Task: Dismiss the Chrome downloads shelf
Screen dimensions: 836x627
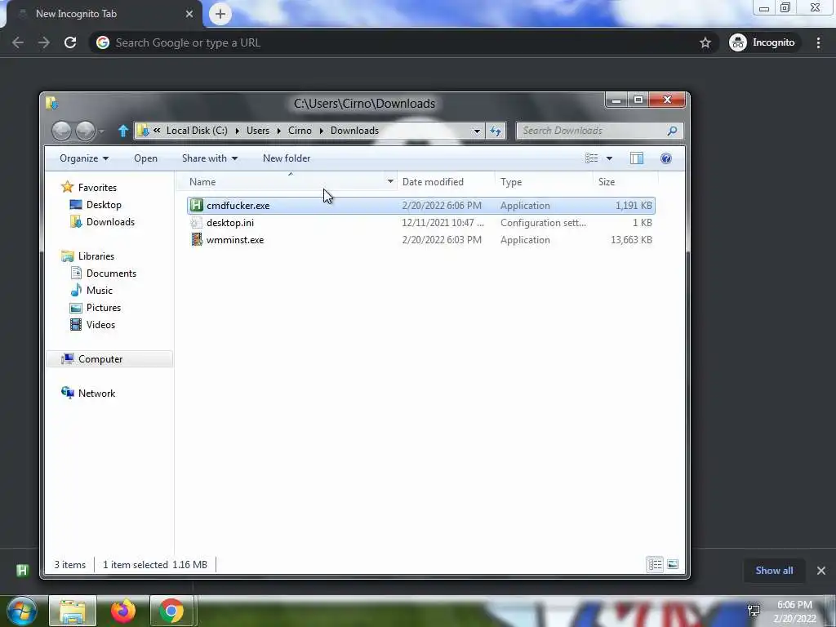Action: point(821,571)
